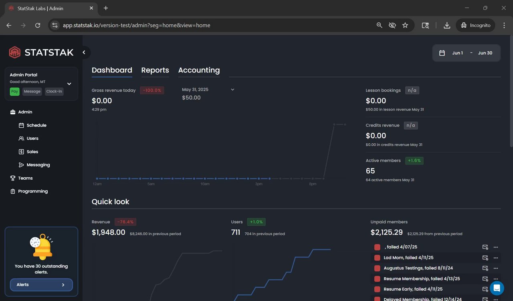
Task: Switch to the Reports tab
Action: coord(155,70)
